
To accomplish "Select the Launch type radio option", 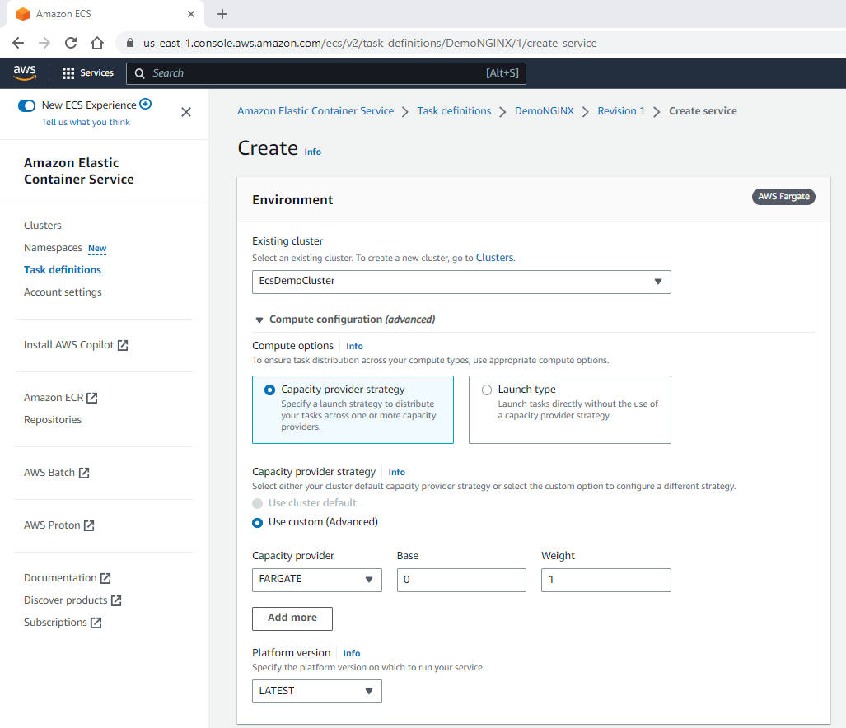I will click(487, 390).
